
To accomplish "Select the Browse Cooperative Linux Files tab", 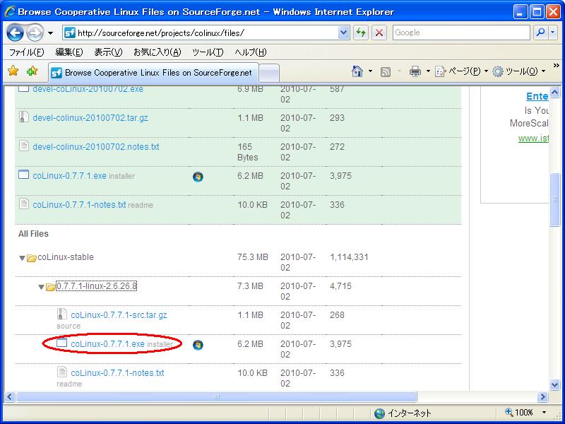I will point(153,73).
